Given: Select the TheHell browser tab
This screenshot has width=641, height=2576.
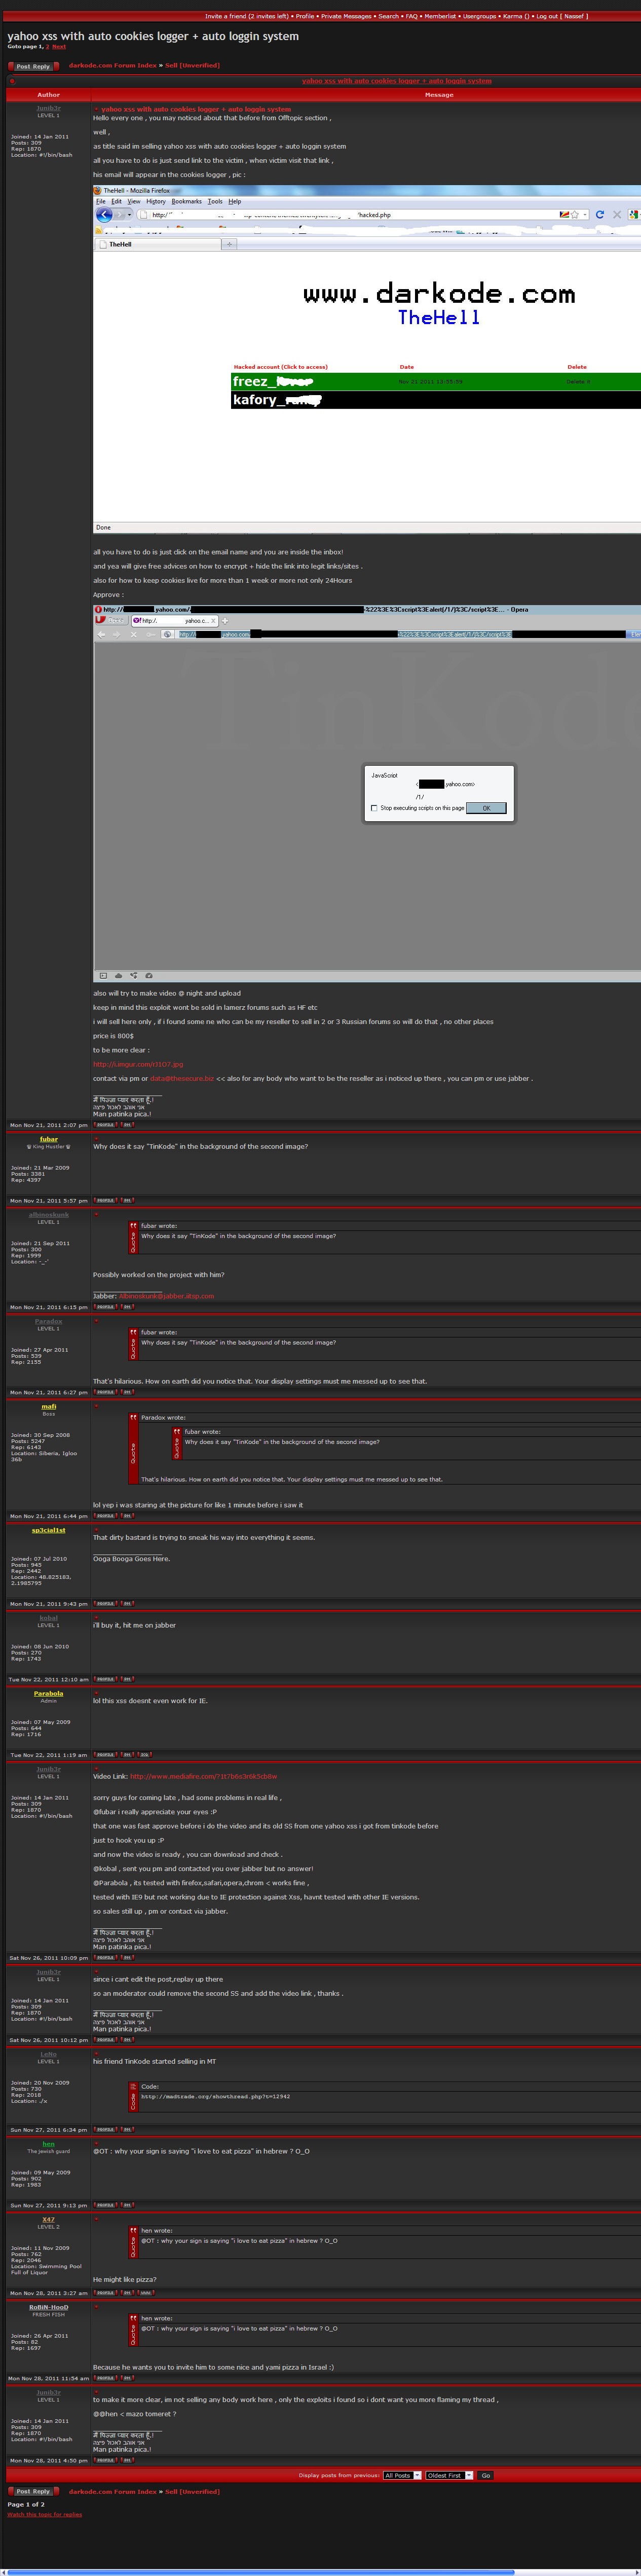Looking at the screenshot, I should pos(120,244).
